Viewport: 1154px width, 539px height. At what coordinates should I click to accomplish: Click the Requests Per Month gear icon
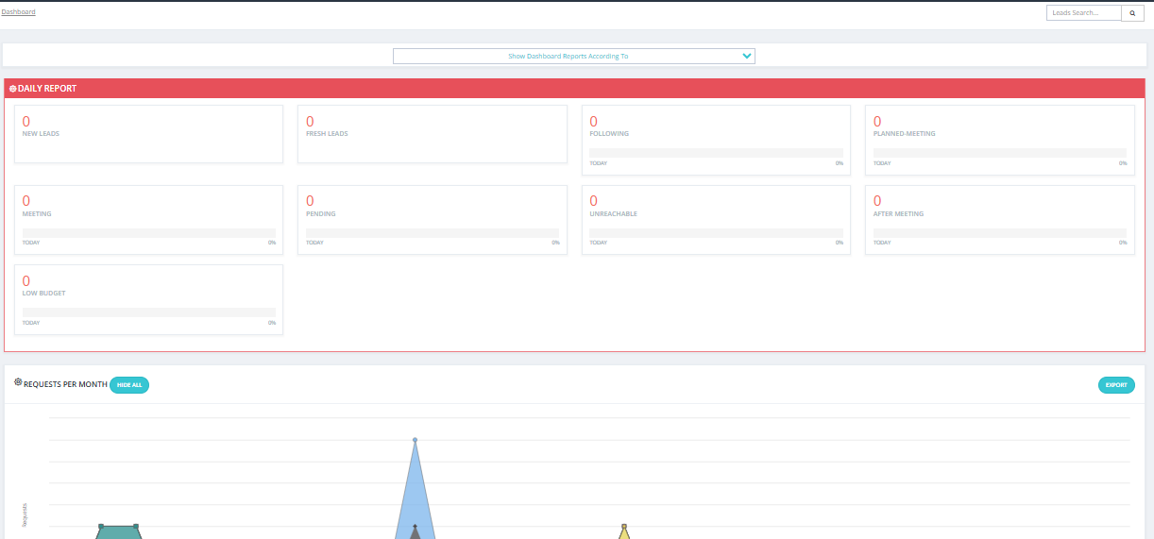(x=18, y=382)
